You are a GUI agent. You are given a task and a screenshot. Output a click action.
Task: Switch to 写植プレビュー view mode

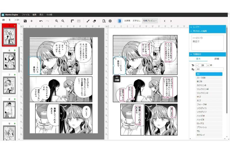pyautogui.click(x=150, y=21)
